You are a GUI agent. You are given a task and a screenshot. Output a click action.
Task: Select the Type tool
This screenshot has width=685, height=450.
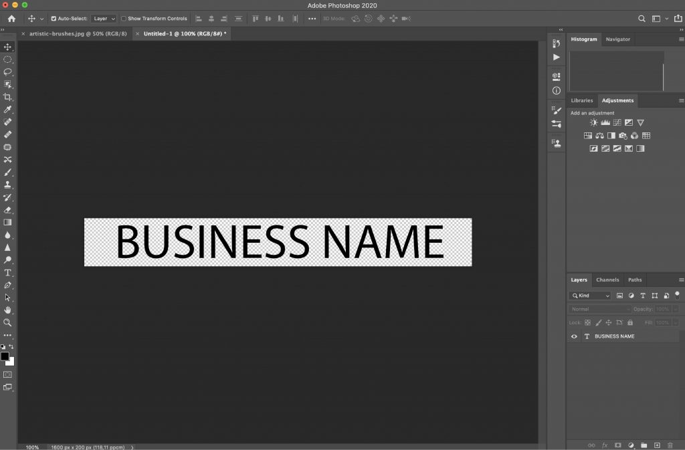pyautogui.click(x=8, y=273)
